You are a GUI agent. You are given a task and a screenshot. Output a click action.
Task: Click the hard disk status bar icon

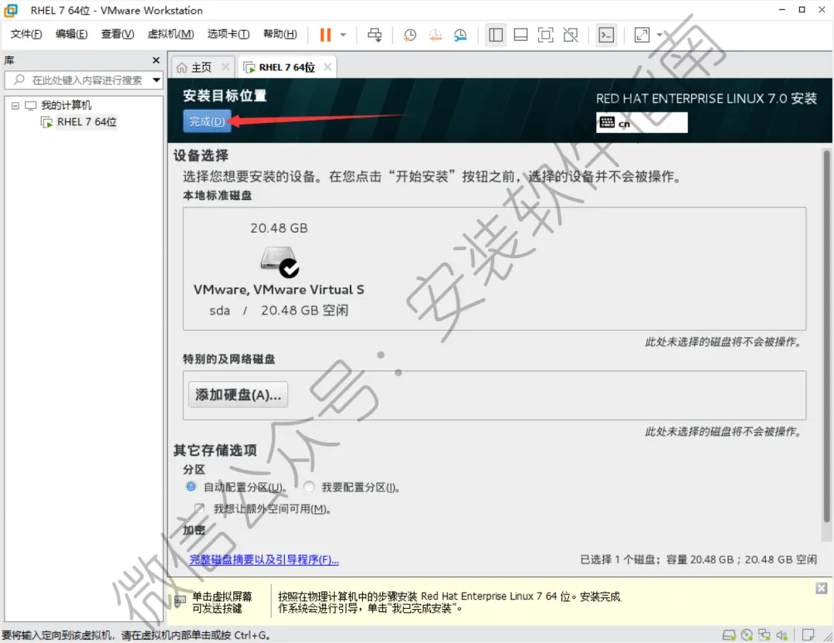tap(729, 635)
